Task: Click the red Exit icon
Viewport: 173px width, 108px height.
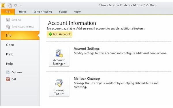Action: coord(8,79)
